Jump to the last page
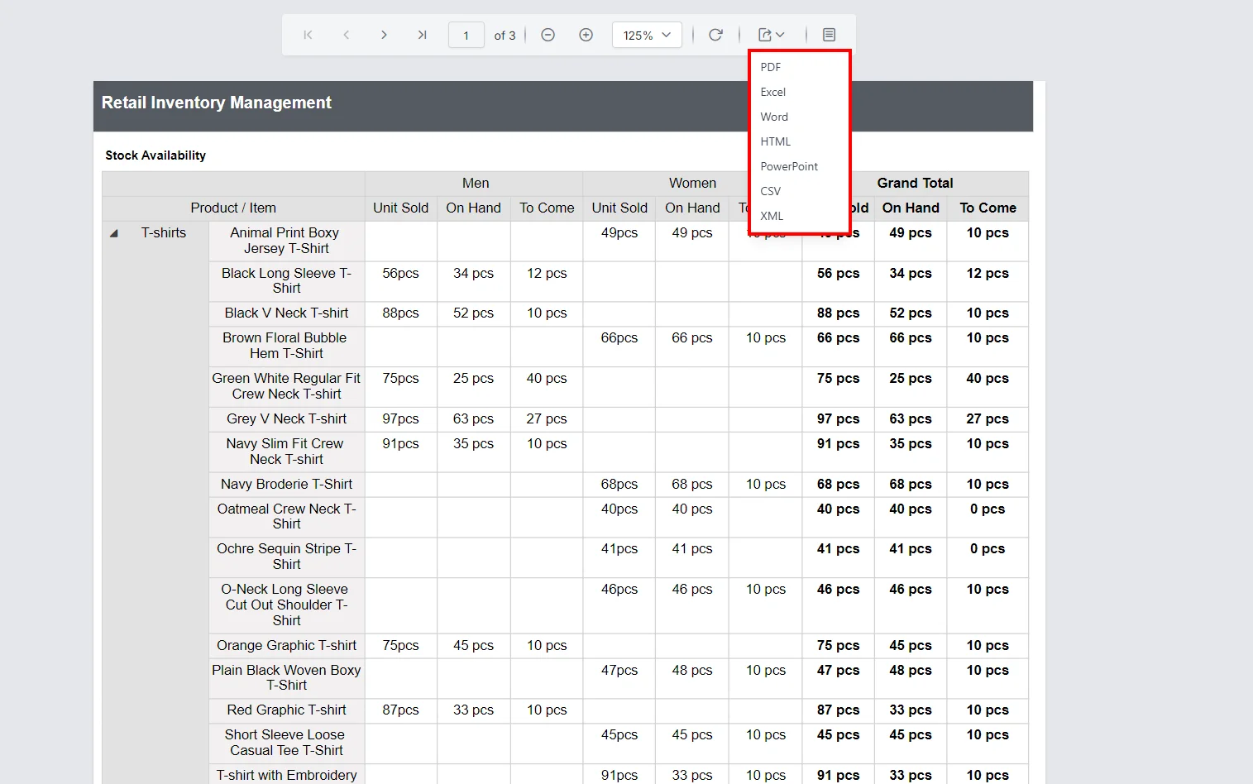 point(422,35)
